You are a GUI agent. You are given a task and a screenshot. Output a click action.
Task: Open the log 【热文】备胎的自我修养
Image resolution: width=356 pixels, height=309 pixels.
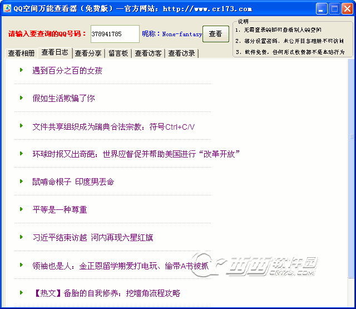106,293
